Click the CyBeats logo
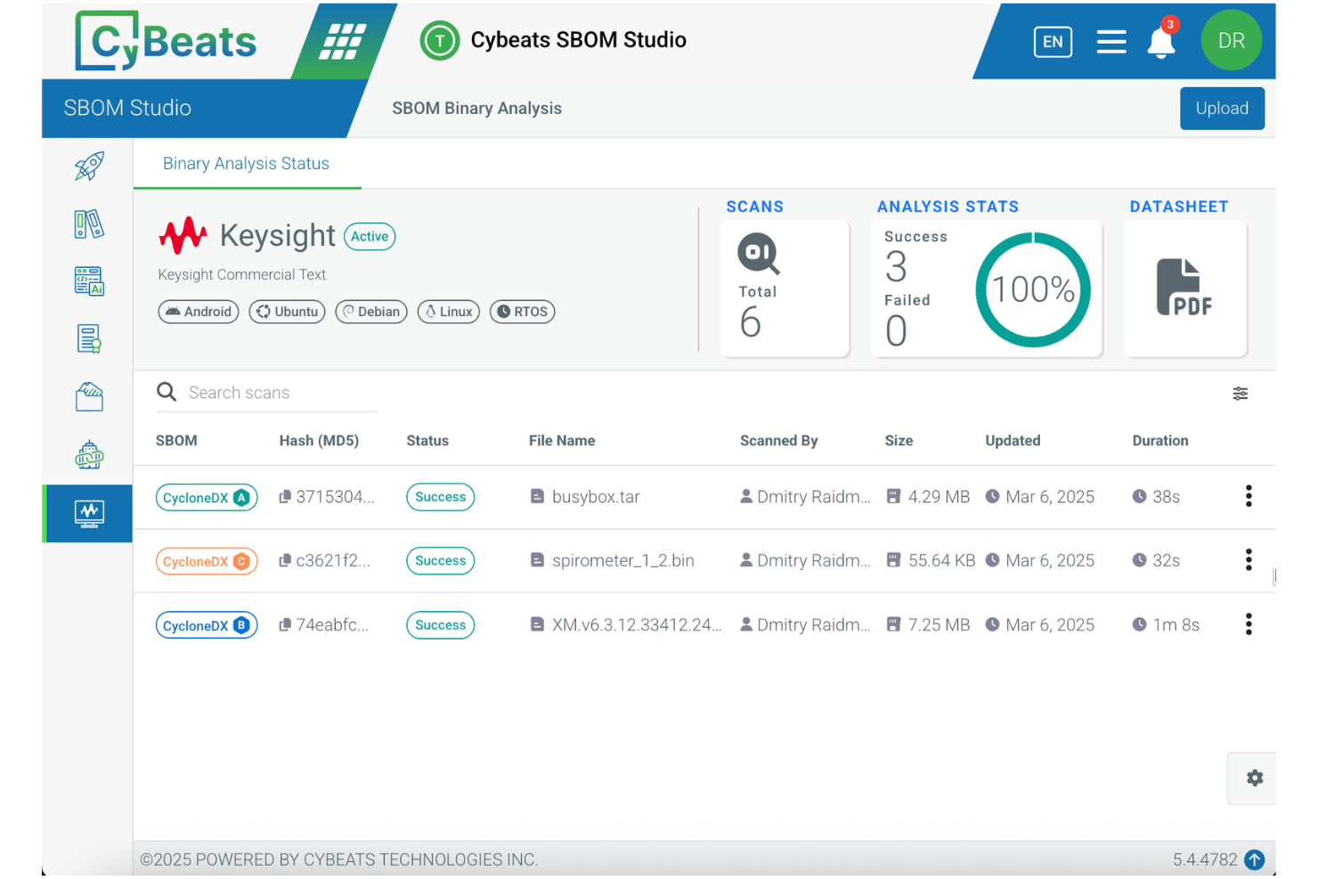 pos(166,41)
